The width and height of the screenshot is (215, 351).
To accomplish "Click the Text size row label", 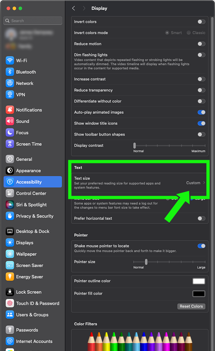I will pyautogui.click(x=82, y=178).
